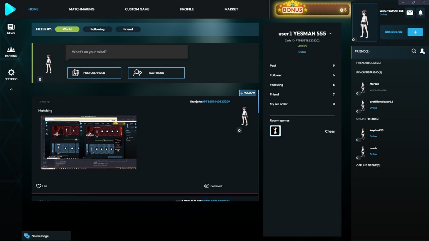Click the FRIEND(2) panel header
Image resolution: width=429 pixels, height=241 pixels.
(390, 51)
